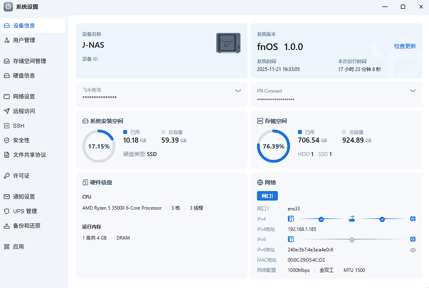Select the 网口1 tab
Image resolution: width=429 pixels, height=288 pixels.
point(267,196)
